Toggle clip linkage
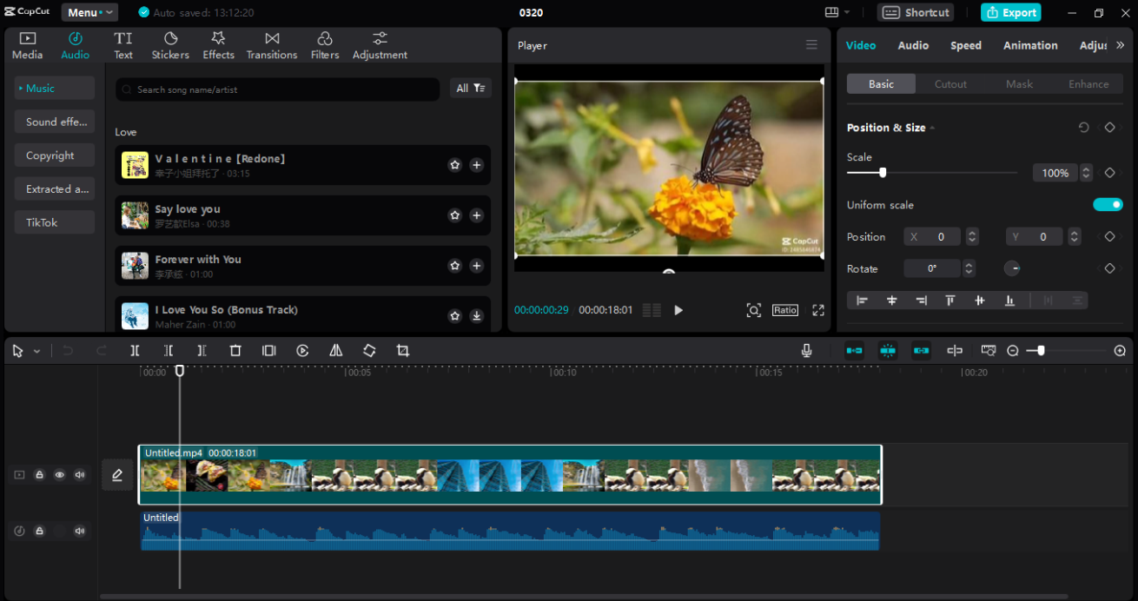This screenshot has width=1138, height=601. tap(921, 350)
